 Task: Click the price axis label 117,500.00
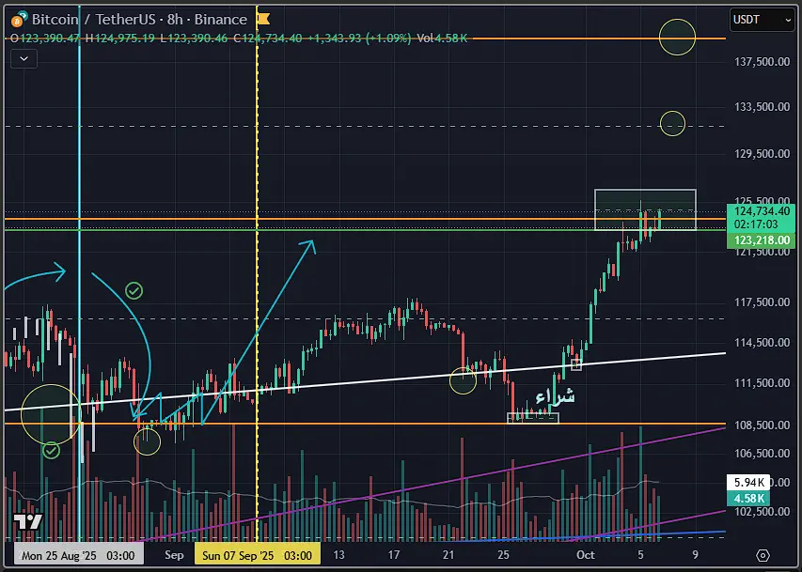click(x=762, y=302)
